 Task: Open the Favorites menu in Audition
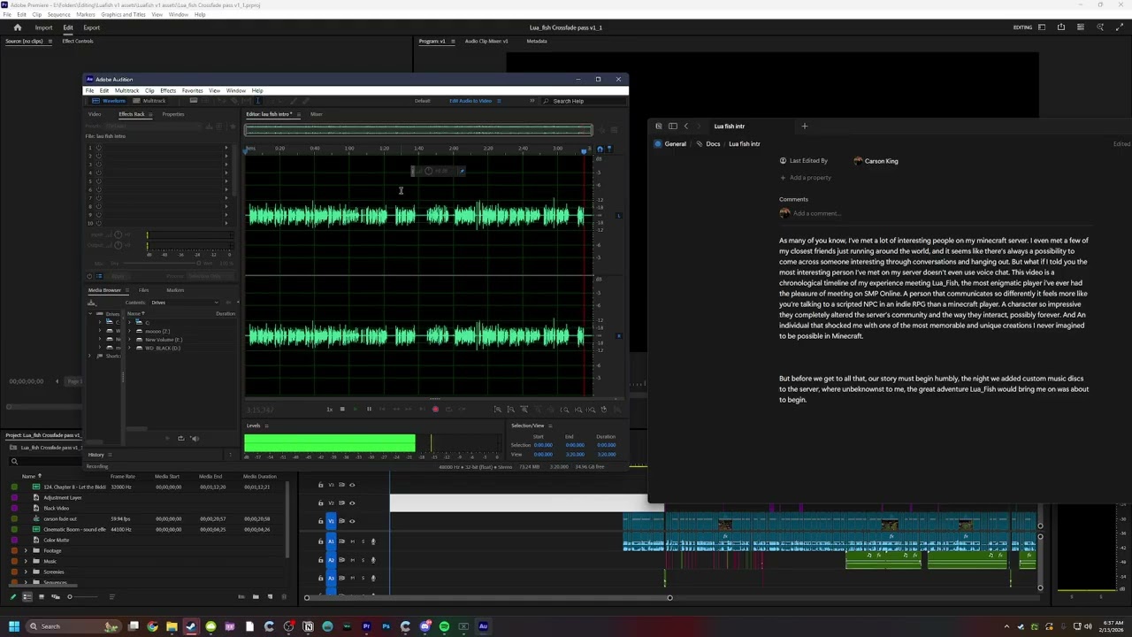tap(192, 90)
